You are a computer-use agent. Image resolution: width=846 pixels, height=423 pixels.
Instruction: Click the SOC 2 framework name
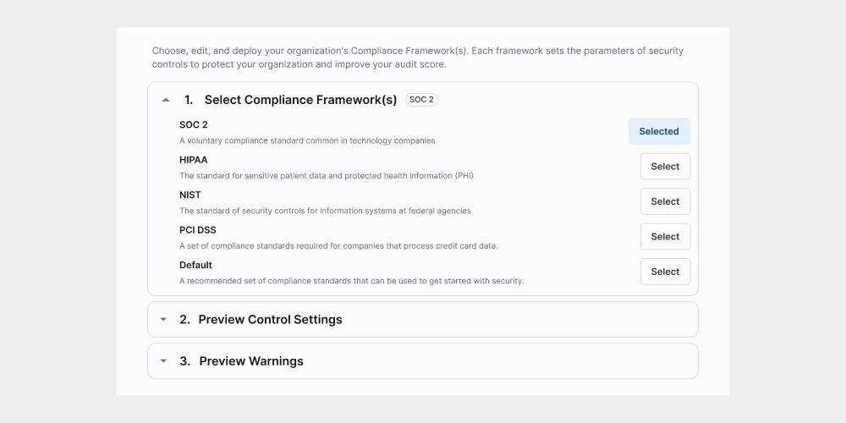tap(194, 124)
